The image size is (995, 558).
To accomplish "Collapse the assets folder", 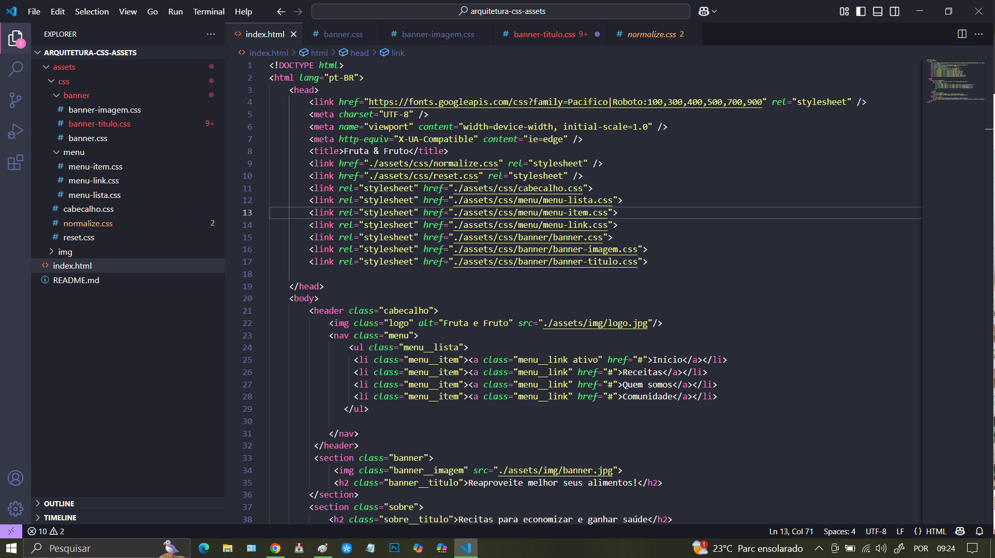I will tap(128, 67).
